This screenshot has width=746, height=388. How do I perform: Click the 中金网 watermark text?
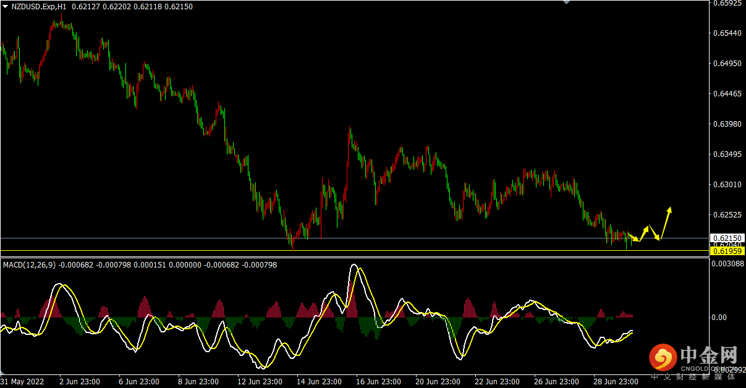709,356
